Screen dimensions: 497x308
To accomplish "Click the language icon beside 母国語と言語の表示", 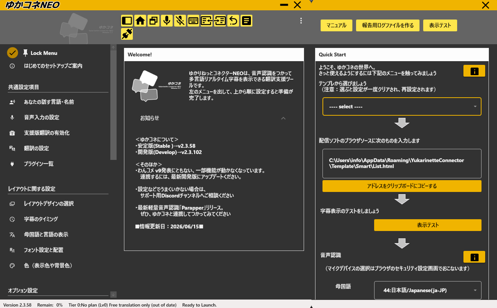I will pyautogui.click(x=12, y=235).
